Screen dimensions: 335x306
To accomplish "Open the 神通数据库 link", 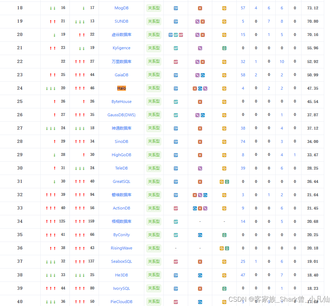I will pyautogui.click(x=121, y=128).
